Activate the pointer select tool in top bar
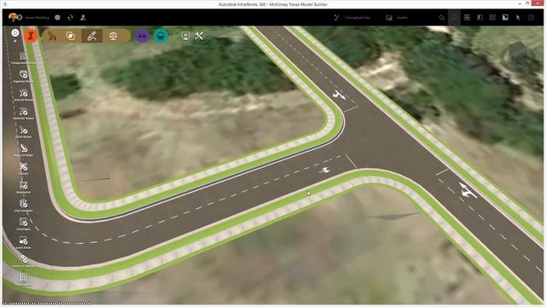Viewport: 546px width, 307px height. (x=518, y=17)
